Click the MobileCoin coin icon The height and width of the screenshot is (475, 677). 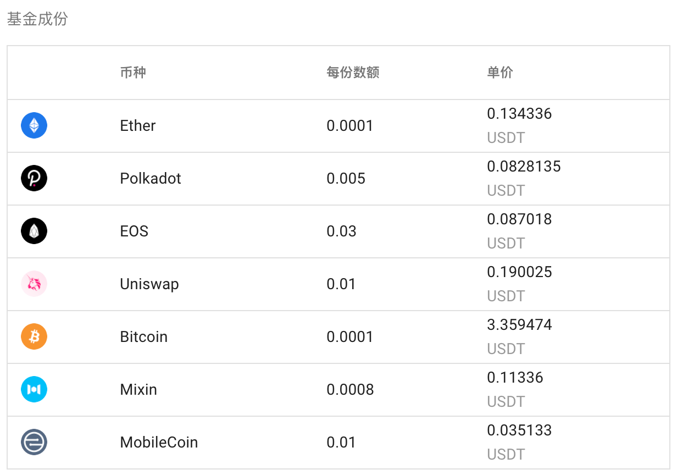coord(34,442)
